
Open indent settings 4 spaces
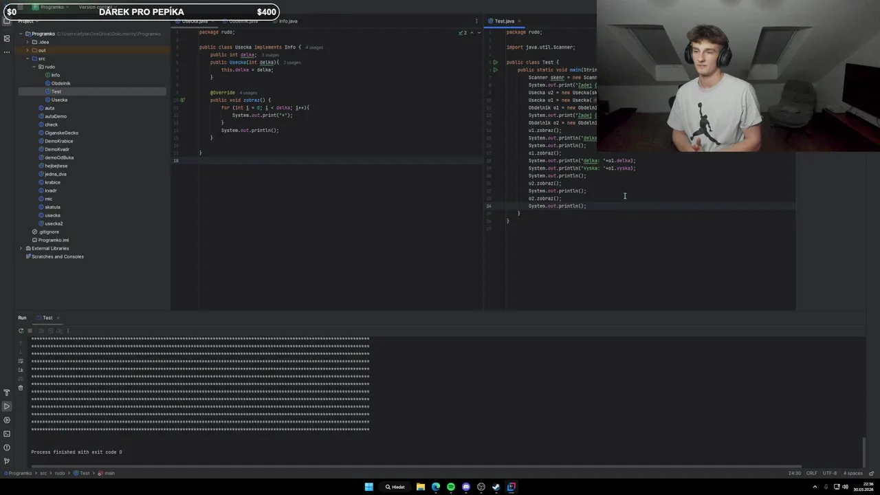853,473
